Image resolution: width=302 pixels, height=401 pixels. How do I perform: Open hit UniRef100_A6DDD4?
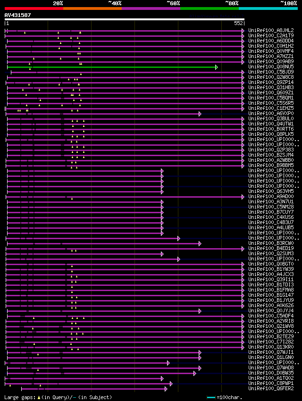click(271, 41)
